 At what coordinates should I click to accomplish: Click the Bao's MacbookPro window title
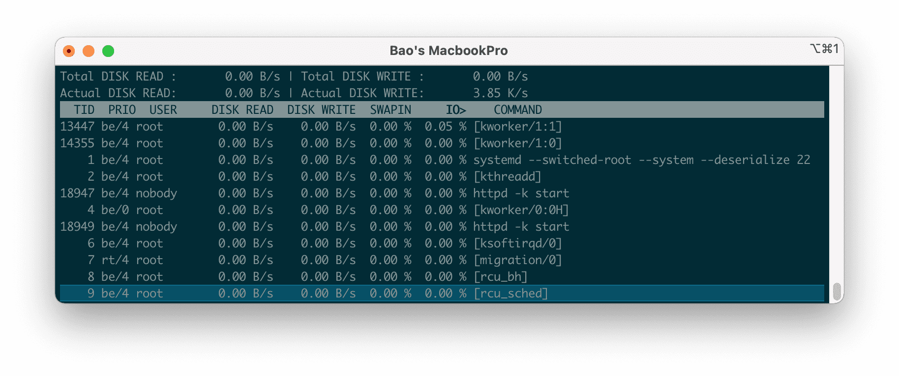pos(449,51)
